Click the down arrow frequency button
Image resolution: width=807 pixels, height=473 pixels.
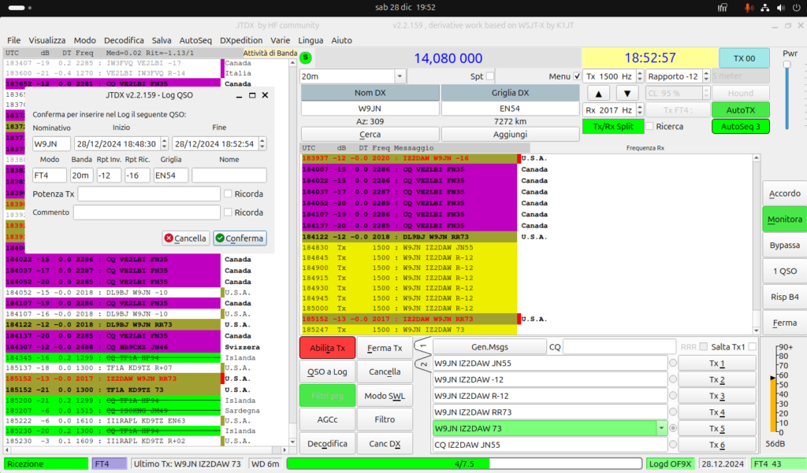627,94
